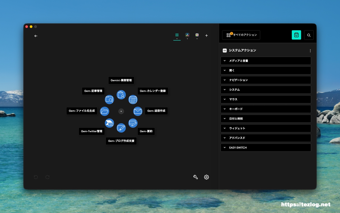Image resolution: width=340 pixels, height=213 pixels.
Task: Expand the EASY-SWITCH category
Action: [265, 147]
